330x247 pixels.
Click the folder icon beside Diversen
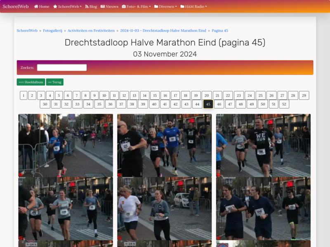coord(156,7)
